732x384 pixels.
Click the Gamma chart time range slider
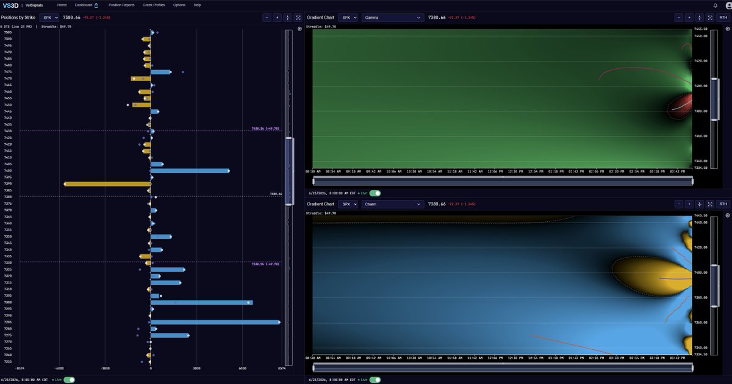[503, 181]
